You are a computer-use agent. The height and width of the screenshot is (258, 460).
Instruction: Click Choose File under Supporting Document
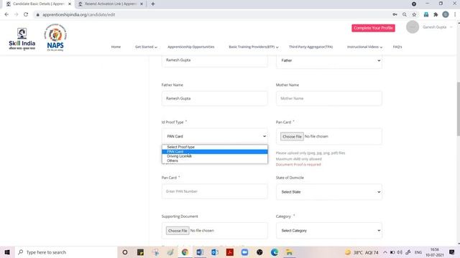(178, 231)
